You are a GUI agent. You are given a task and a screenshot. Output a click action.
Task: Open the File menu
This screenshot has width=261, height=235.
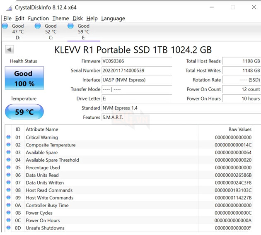[7, 19]
